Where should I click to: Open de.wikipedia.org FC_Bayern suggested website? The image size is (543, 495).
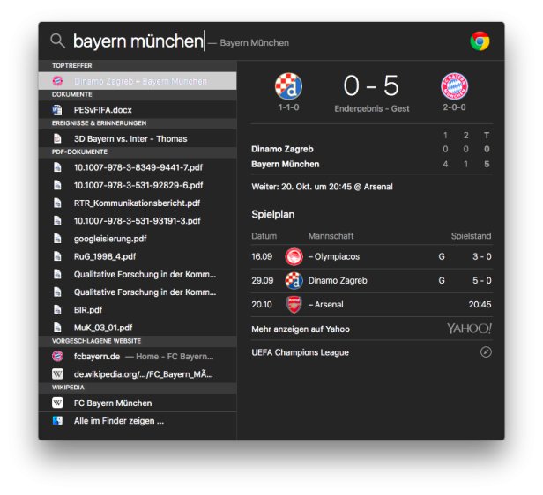138,374
